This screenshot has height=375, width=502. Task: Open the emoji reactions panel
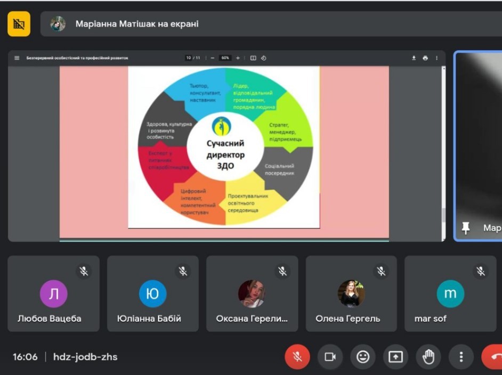tap(363, 357)
